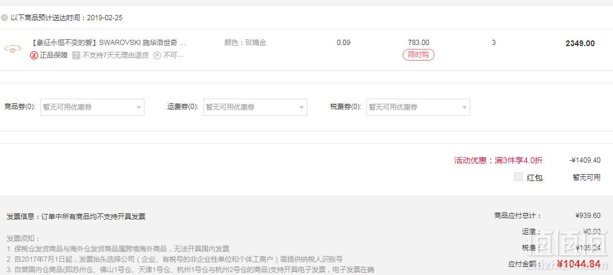The height and width of the screenshot is (275, 613).
Task: Open the 运费券 shipping coupon dropdown
Action: 255,107
